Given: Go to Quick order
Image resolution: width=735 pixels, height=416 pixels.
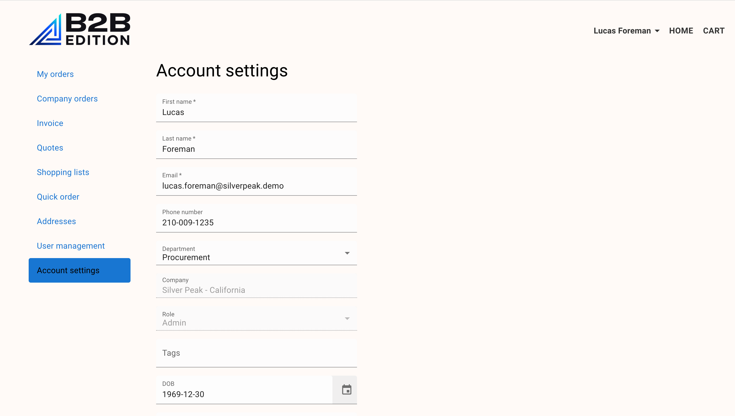Looking at the screenshot, I should (x=58, y=197).
